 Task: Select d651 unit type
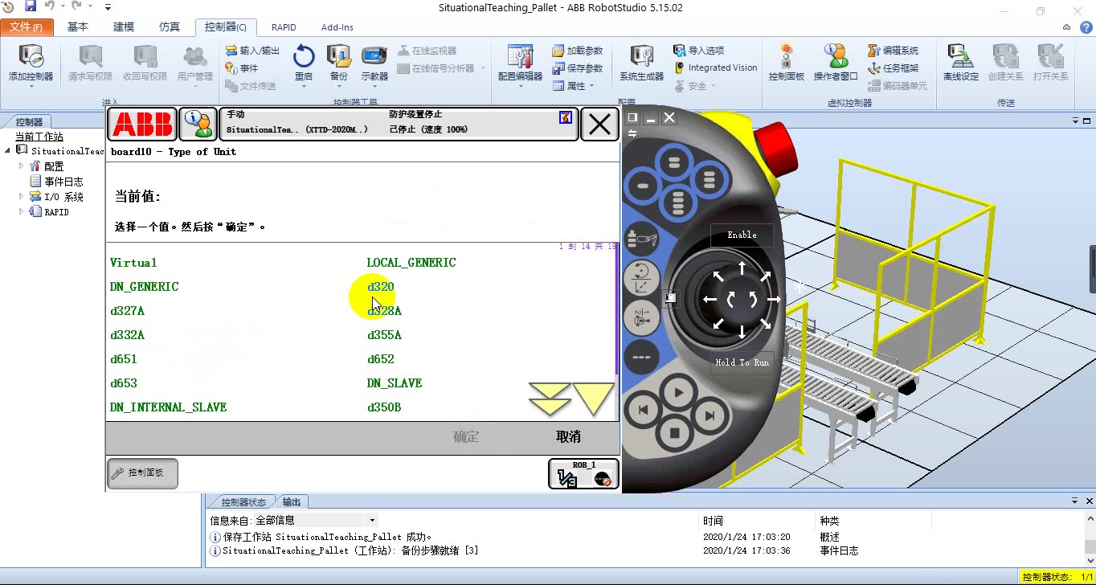coord(124,359)
